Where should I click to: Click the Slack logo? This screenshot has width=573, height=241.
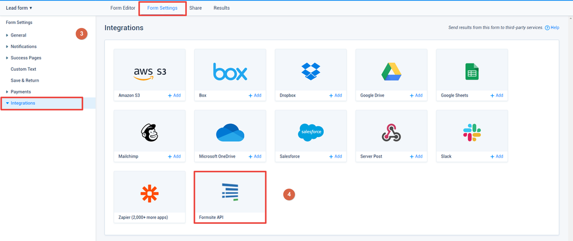(472, 132)
